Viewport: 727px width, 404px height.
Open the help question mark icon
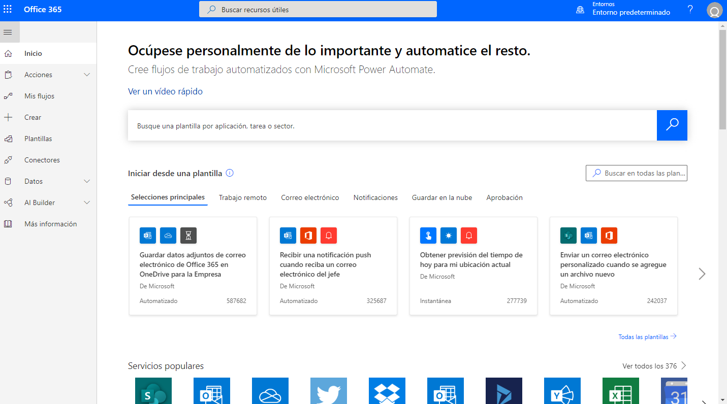click(690, 10)
